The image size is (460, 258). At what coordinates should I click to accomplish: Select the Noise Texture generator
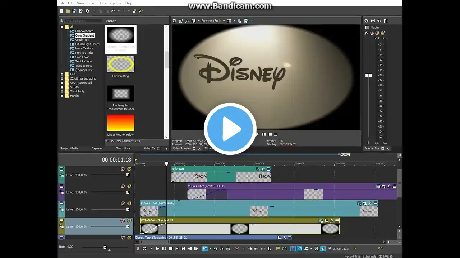tap(84, 48)
